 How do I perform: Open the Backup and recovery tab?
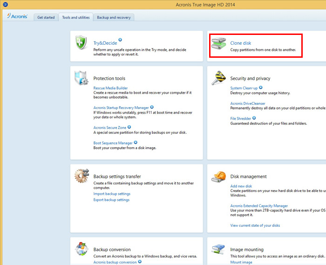(114, 17)
